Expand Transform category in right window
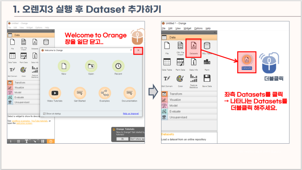This screenshot has height=170, width=302. tap(190, 94)
